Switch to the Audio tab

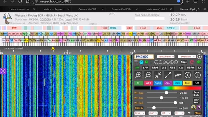coord(158,83)
